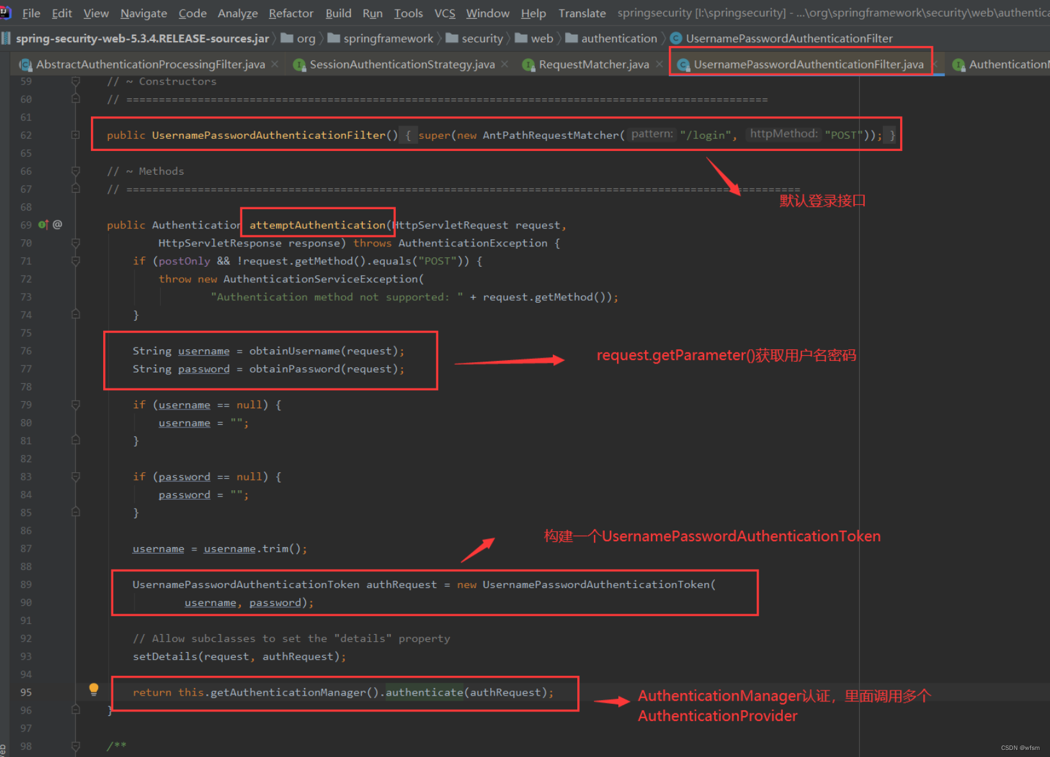Collapse the Methods comment fold on line 66
The height and width of the screenshot is (757, 1050).
[x=76, y=171]
